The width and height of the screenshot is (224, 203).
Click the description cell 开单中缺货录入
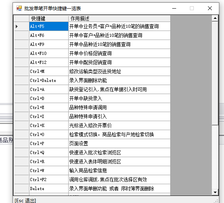pyautogui.click(x=119, y=98)
